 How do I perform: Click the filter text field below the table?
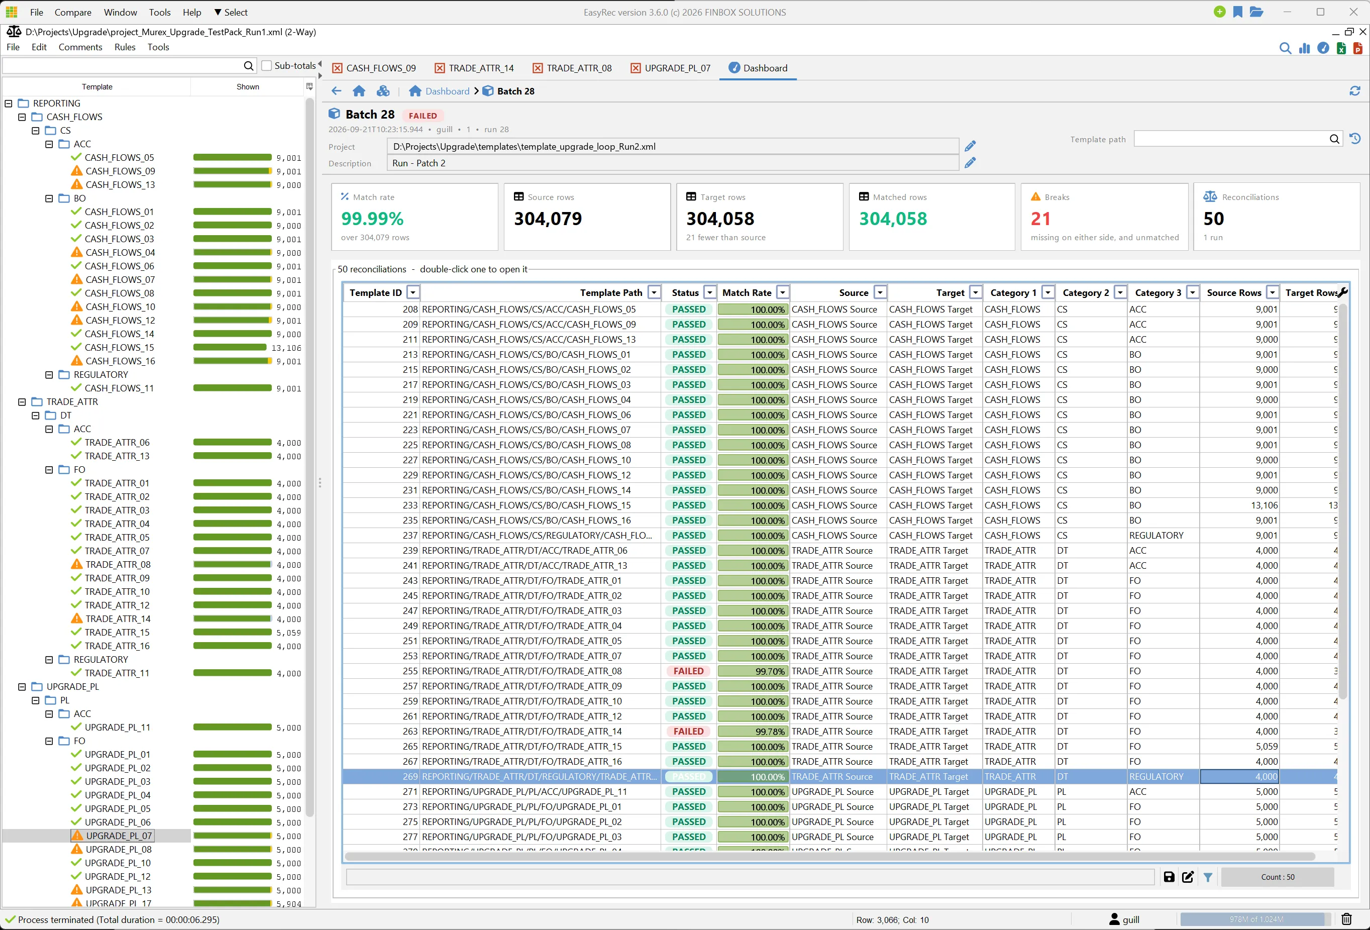click(x=750, y=877)
